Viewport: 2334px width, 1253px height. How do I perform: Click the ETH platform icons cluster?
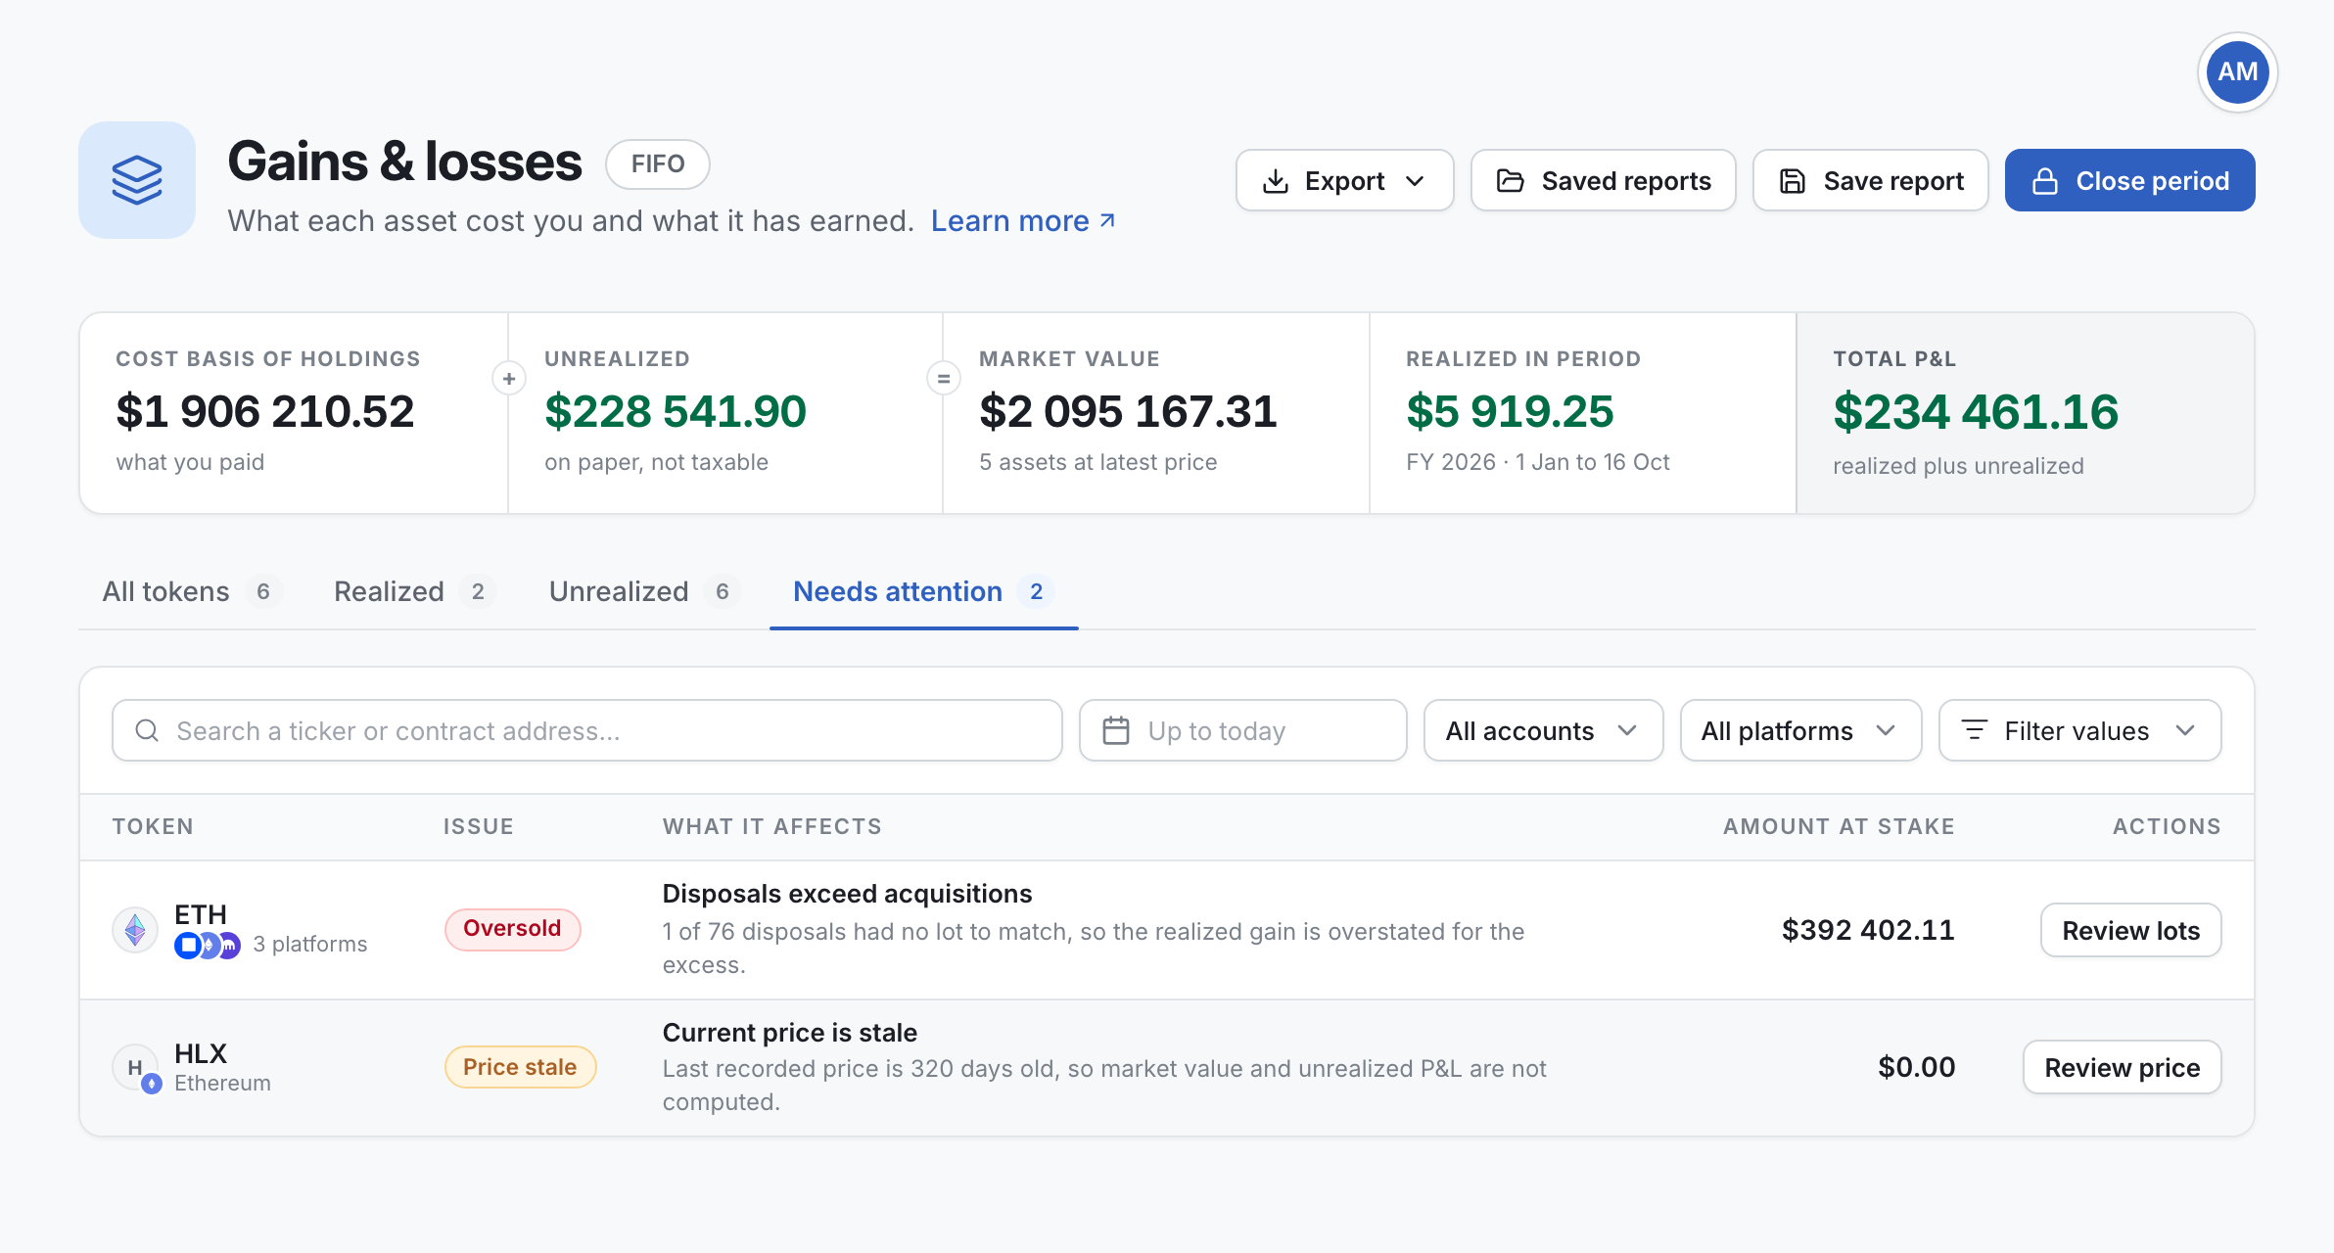click(x=208, y=946)
